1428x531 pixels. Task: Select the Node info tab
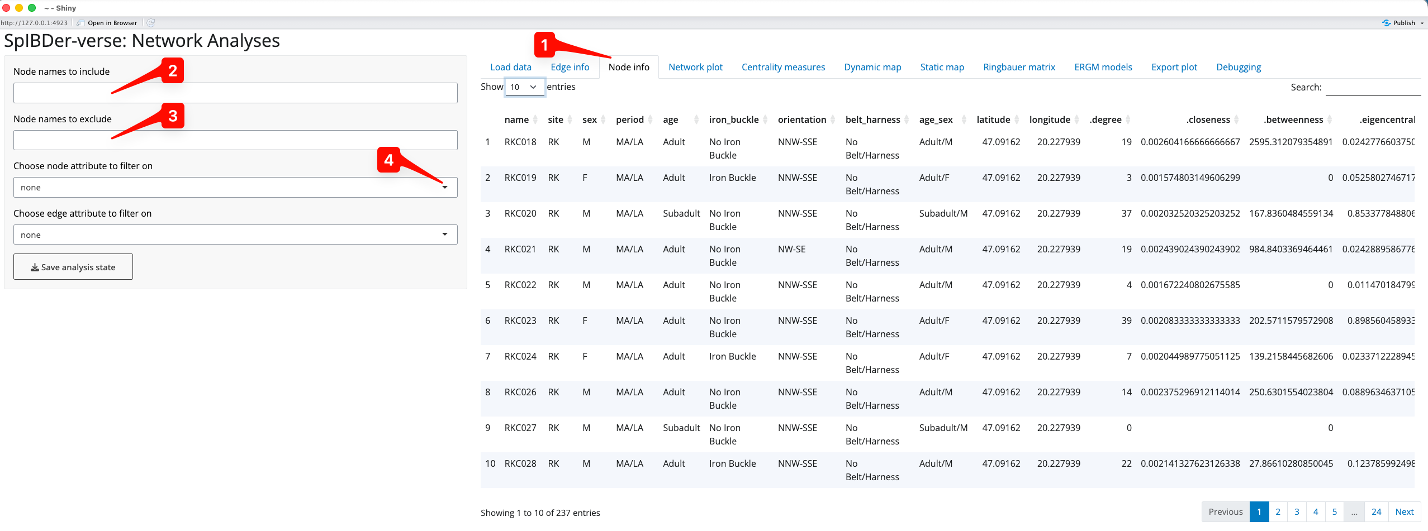click(x=629, y=67)
